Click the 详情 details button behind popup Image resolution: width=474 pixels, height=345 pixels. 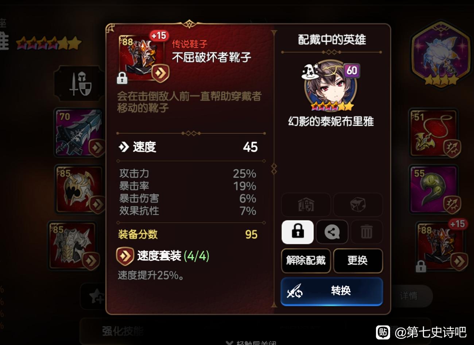[408, 296]
